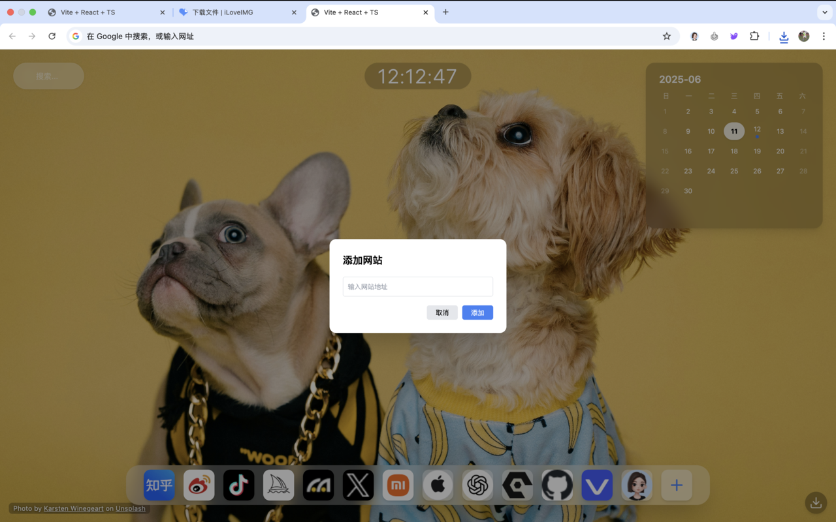The height and width of the screenshot is (522, 836).
Task: Download the wallpaper using the page's corner icon
Action: pyautogui.click(x=816, y=502)
